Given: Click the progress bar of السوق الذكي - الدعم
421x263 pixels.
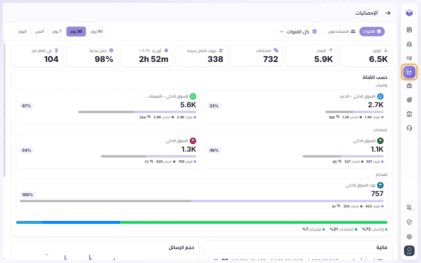Looking at the screenshot, I should click(x=354, y=112).
